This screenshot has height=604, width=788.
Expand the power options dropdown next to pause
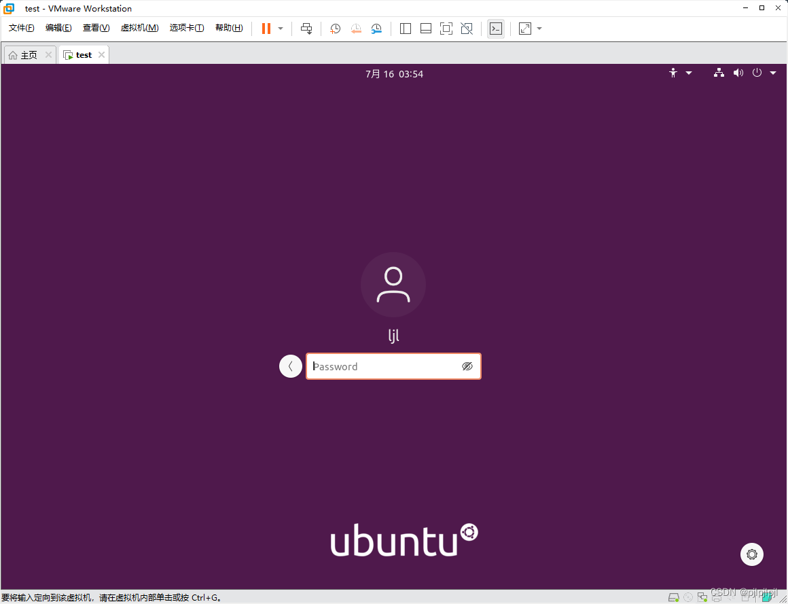281,29
